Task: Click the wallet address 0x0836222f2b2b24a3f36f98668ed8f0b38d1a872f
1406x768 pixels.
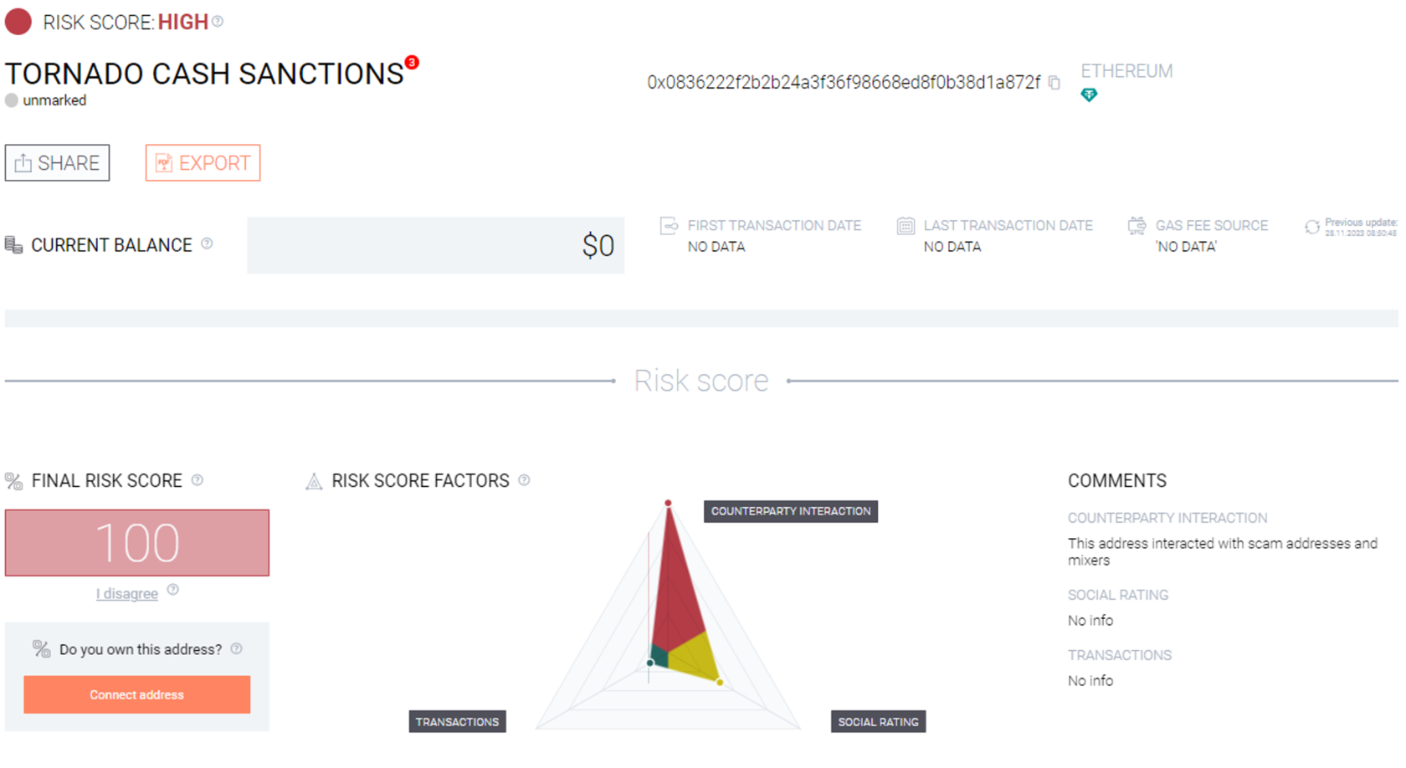Action: pos(844,82)
